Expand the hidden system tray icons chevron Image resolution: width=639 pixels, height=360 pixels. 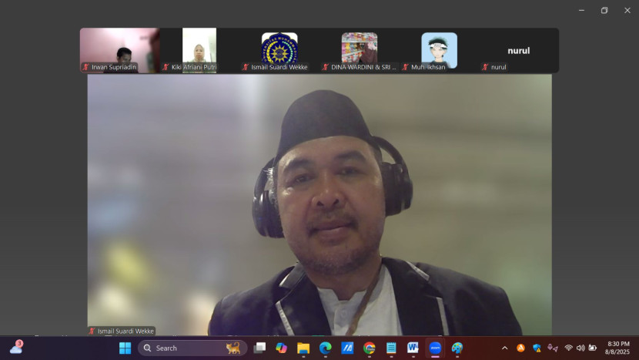[x=505, y=348]
